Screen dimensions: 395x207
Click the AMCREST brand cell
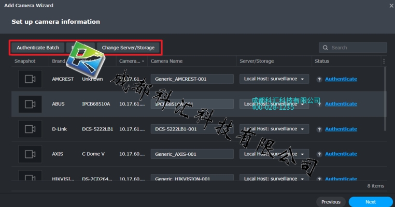pyautogui.click(x=63, y=79)
